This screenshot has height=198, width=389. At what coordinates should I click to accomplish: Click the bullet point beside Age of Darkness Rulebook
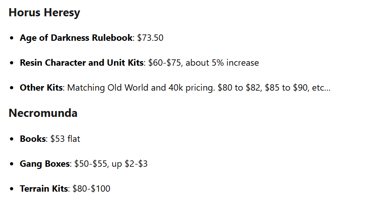[12, 38]
